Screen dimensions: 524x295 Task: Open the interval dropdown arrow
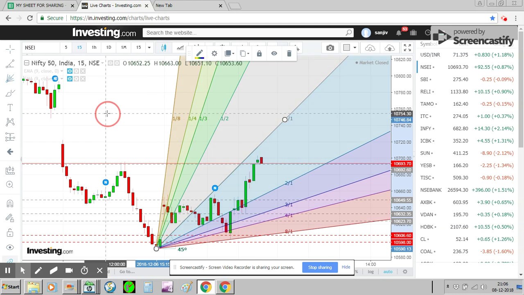tap(149, 48)
